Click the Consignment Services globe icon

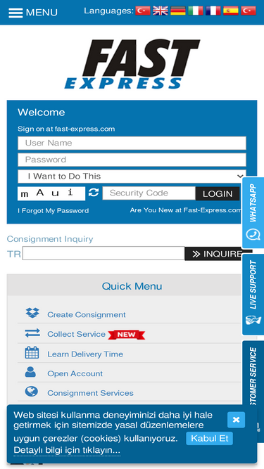click(x=32, y=391)
